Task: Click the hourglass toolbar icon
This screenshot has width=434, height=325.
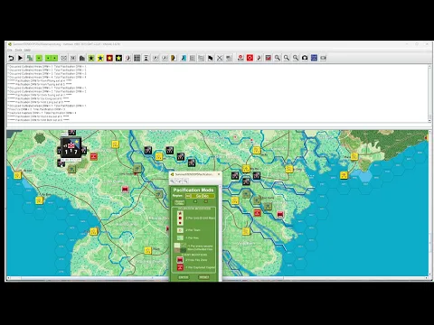Action: coord(146,58)
